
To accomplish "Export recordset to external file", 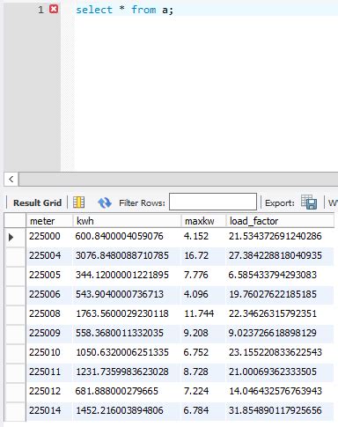I will tap(309, 202).
